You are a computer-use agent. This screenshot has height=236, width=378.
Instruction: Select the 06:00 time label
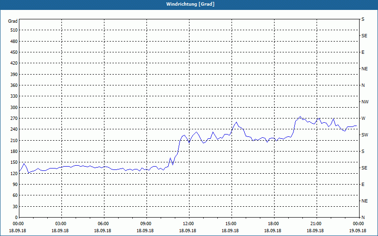(104, 224)
